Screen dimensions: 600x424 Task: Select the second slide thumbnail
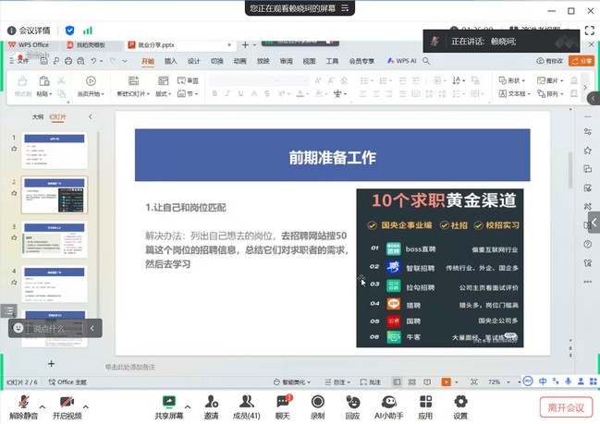pyautogui.click(x=55, y=195)
